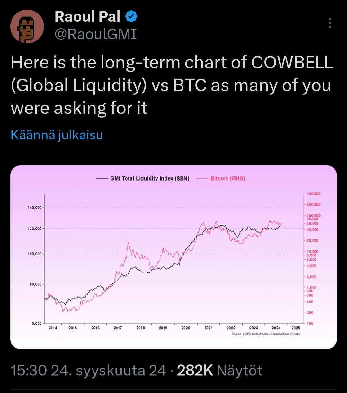Open Raoul Pal's profile picture avatar

point(27,26)
